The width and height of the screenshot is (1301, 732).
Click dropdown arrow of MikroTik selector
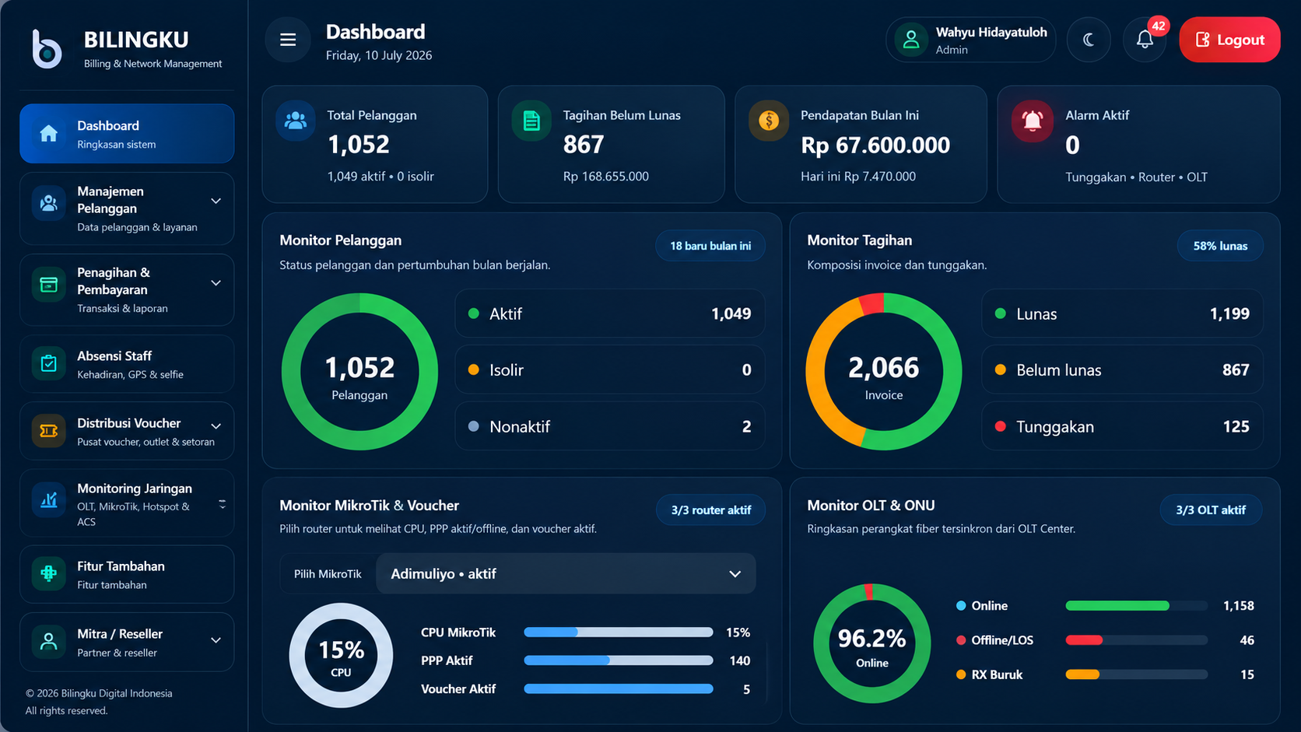pos(735,574)
